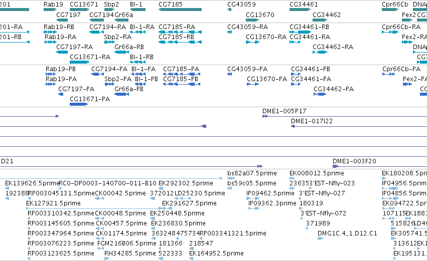Click the Rab19-RB transcript
This screenshot has width=427, height=261.
(x=50, y=32)
